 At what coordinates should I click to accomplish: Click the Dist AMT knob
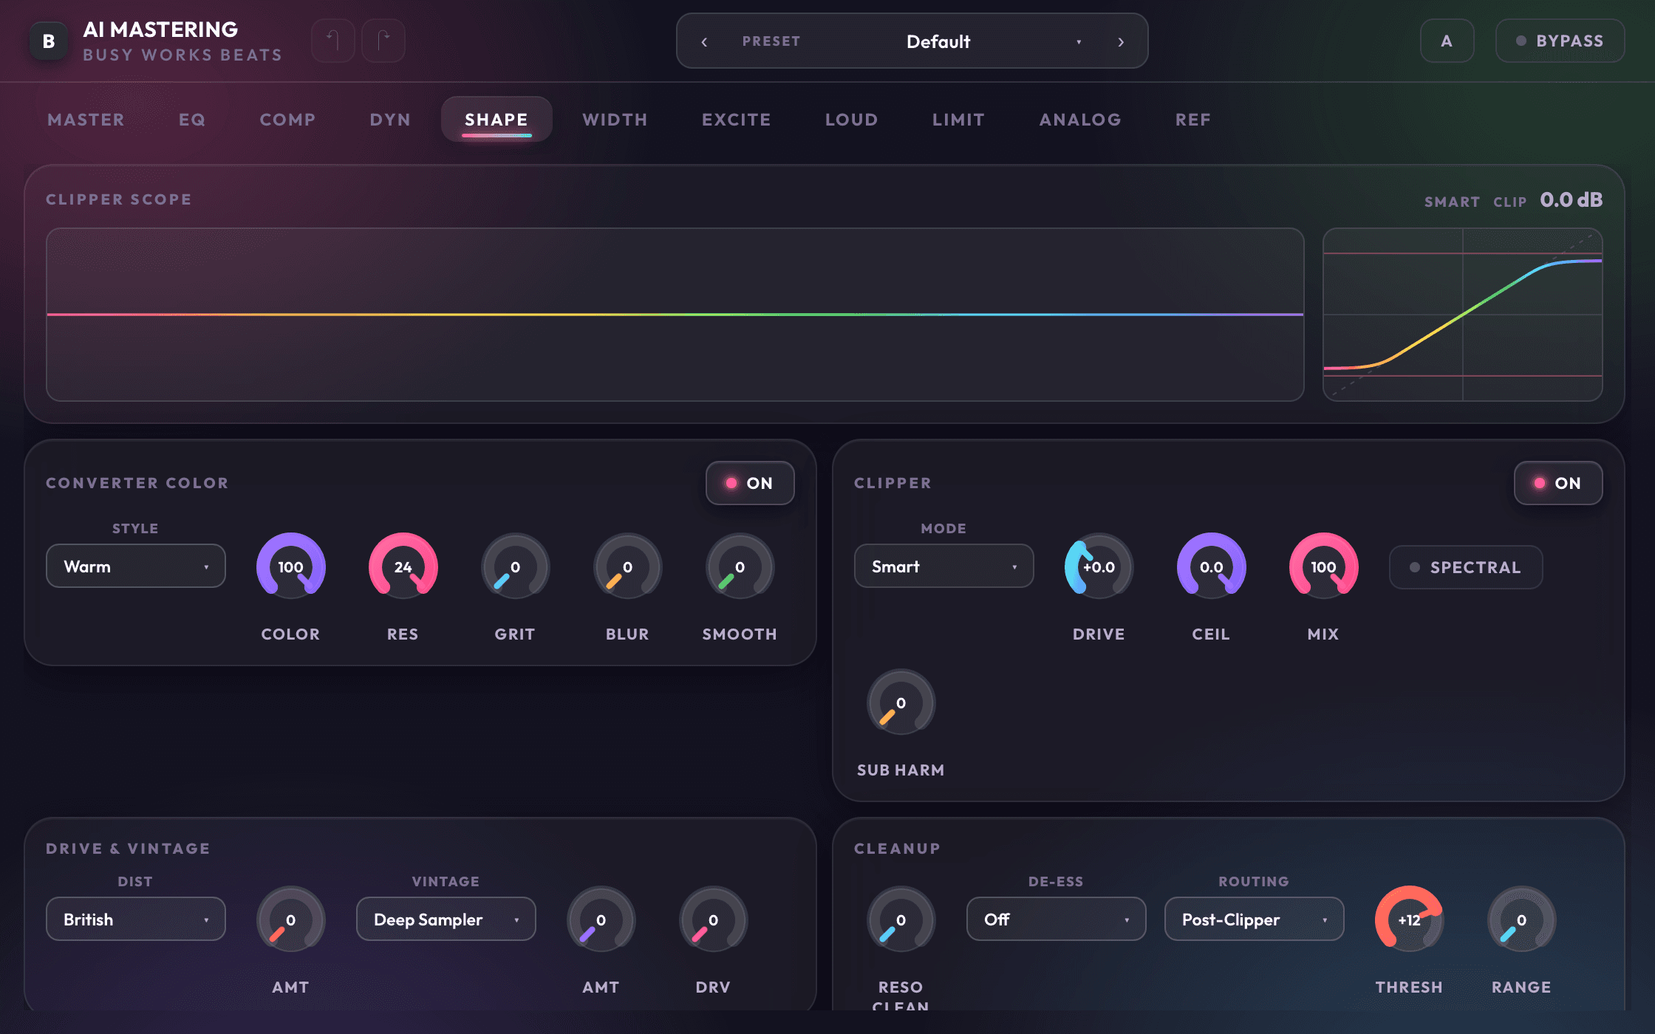tap(290, 920)
